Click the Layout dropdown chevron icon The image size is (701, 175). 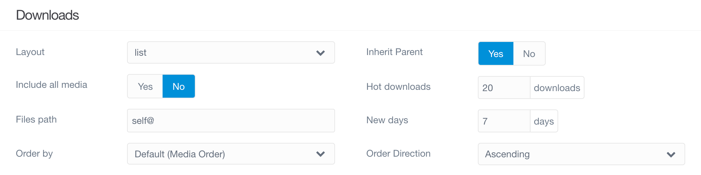[x=320, y=53]
